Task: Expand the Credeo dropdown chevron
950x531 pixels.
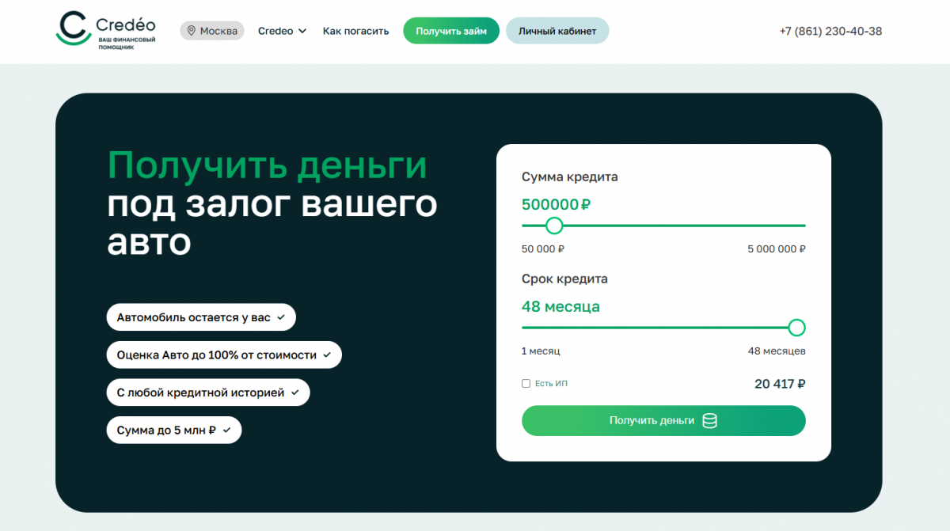Action: tap(302, 32)
